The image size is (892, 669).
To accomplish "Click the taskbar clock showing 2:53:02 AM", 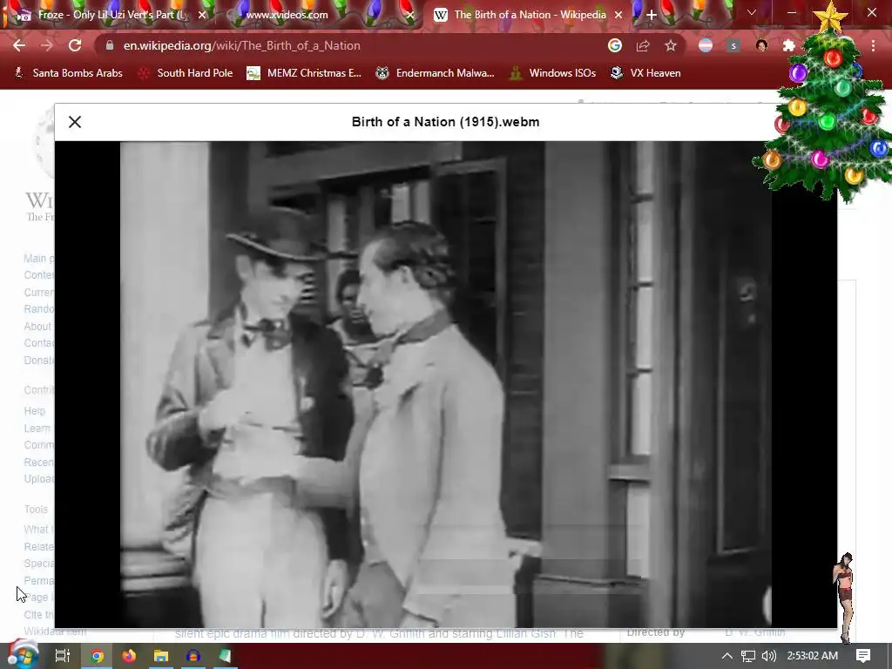I will [813, 656].
